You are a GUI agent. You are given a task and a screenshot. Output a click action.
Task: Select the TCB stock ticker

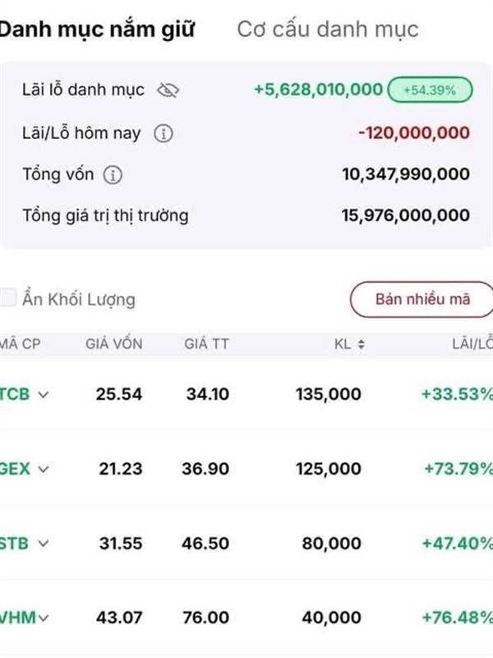coord(15,395)
